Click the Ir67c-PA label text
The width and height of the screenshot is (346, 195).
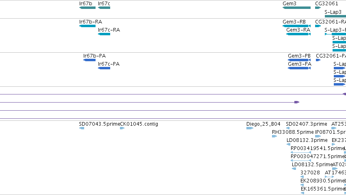point(109,64)
